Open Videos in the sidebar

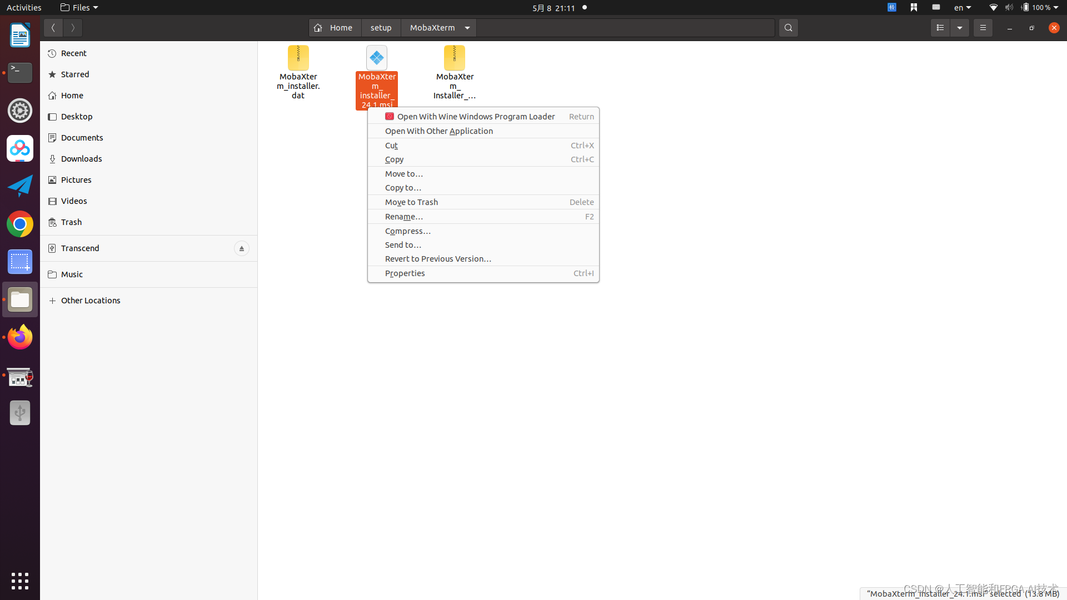coord(149,201)
